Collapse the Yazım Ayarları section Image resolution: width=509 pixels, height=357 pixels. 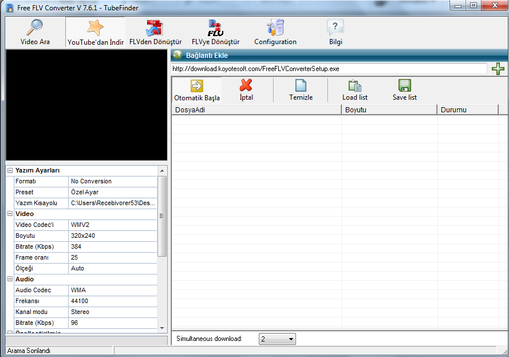coord(10,170)
